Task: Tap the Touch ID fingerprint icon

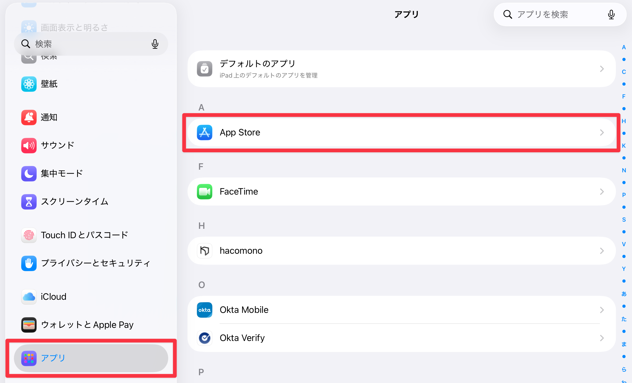Action: tap(29, 235)
